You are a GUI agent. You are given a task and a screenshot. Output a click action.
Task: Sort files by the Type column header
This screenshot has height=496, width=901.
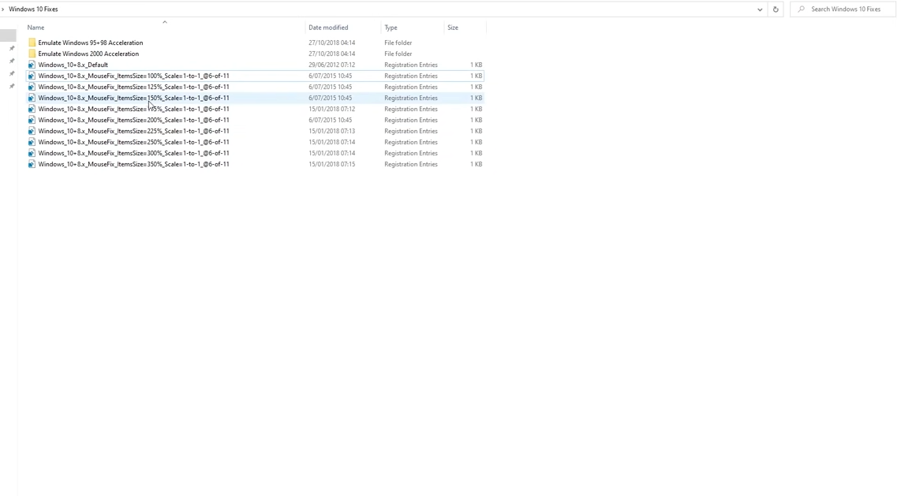point(391,28)
